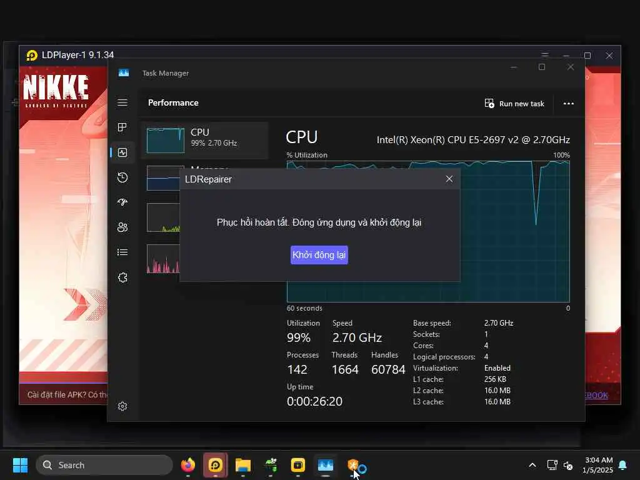
Task: Open the Users page in Task Manager
Action: point(122,227)
